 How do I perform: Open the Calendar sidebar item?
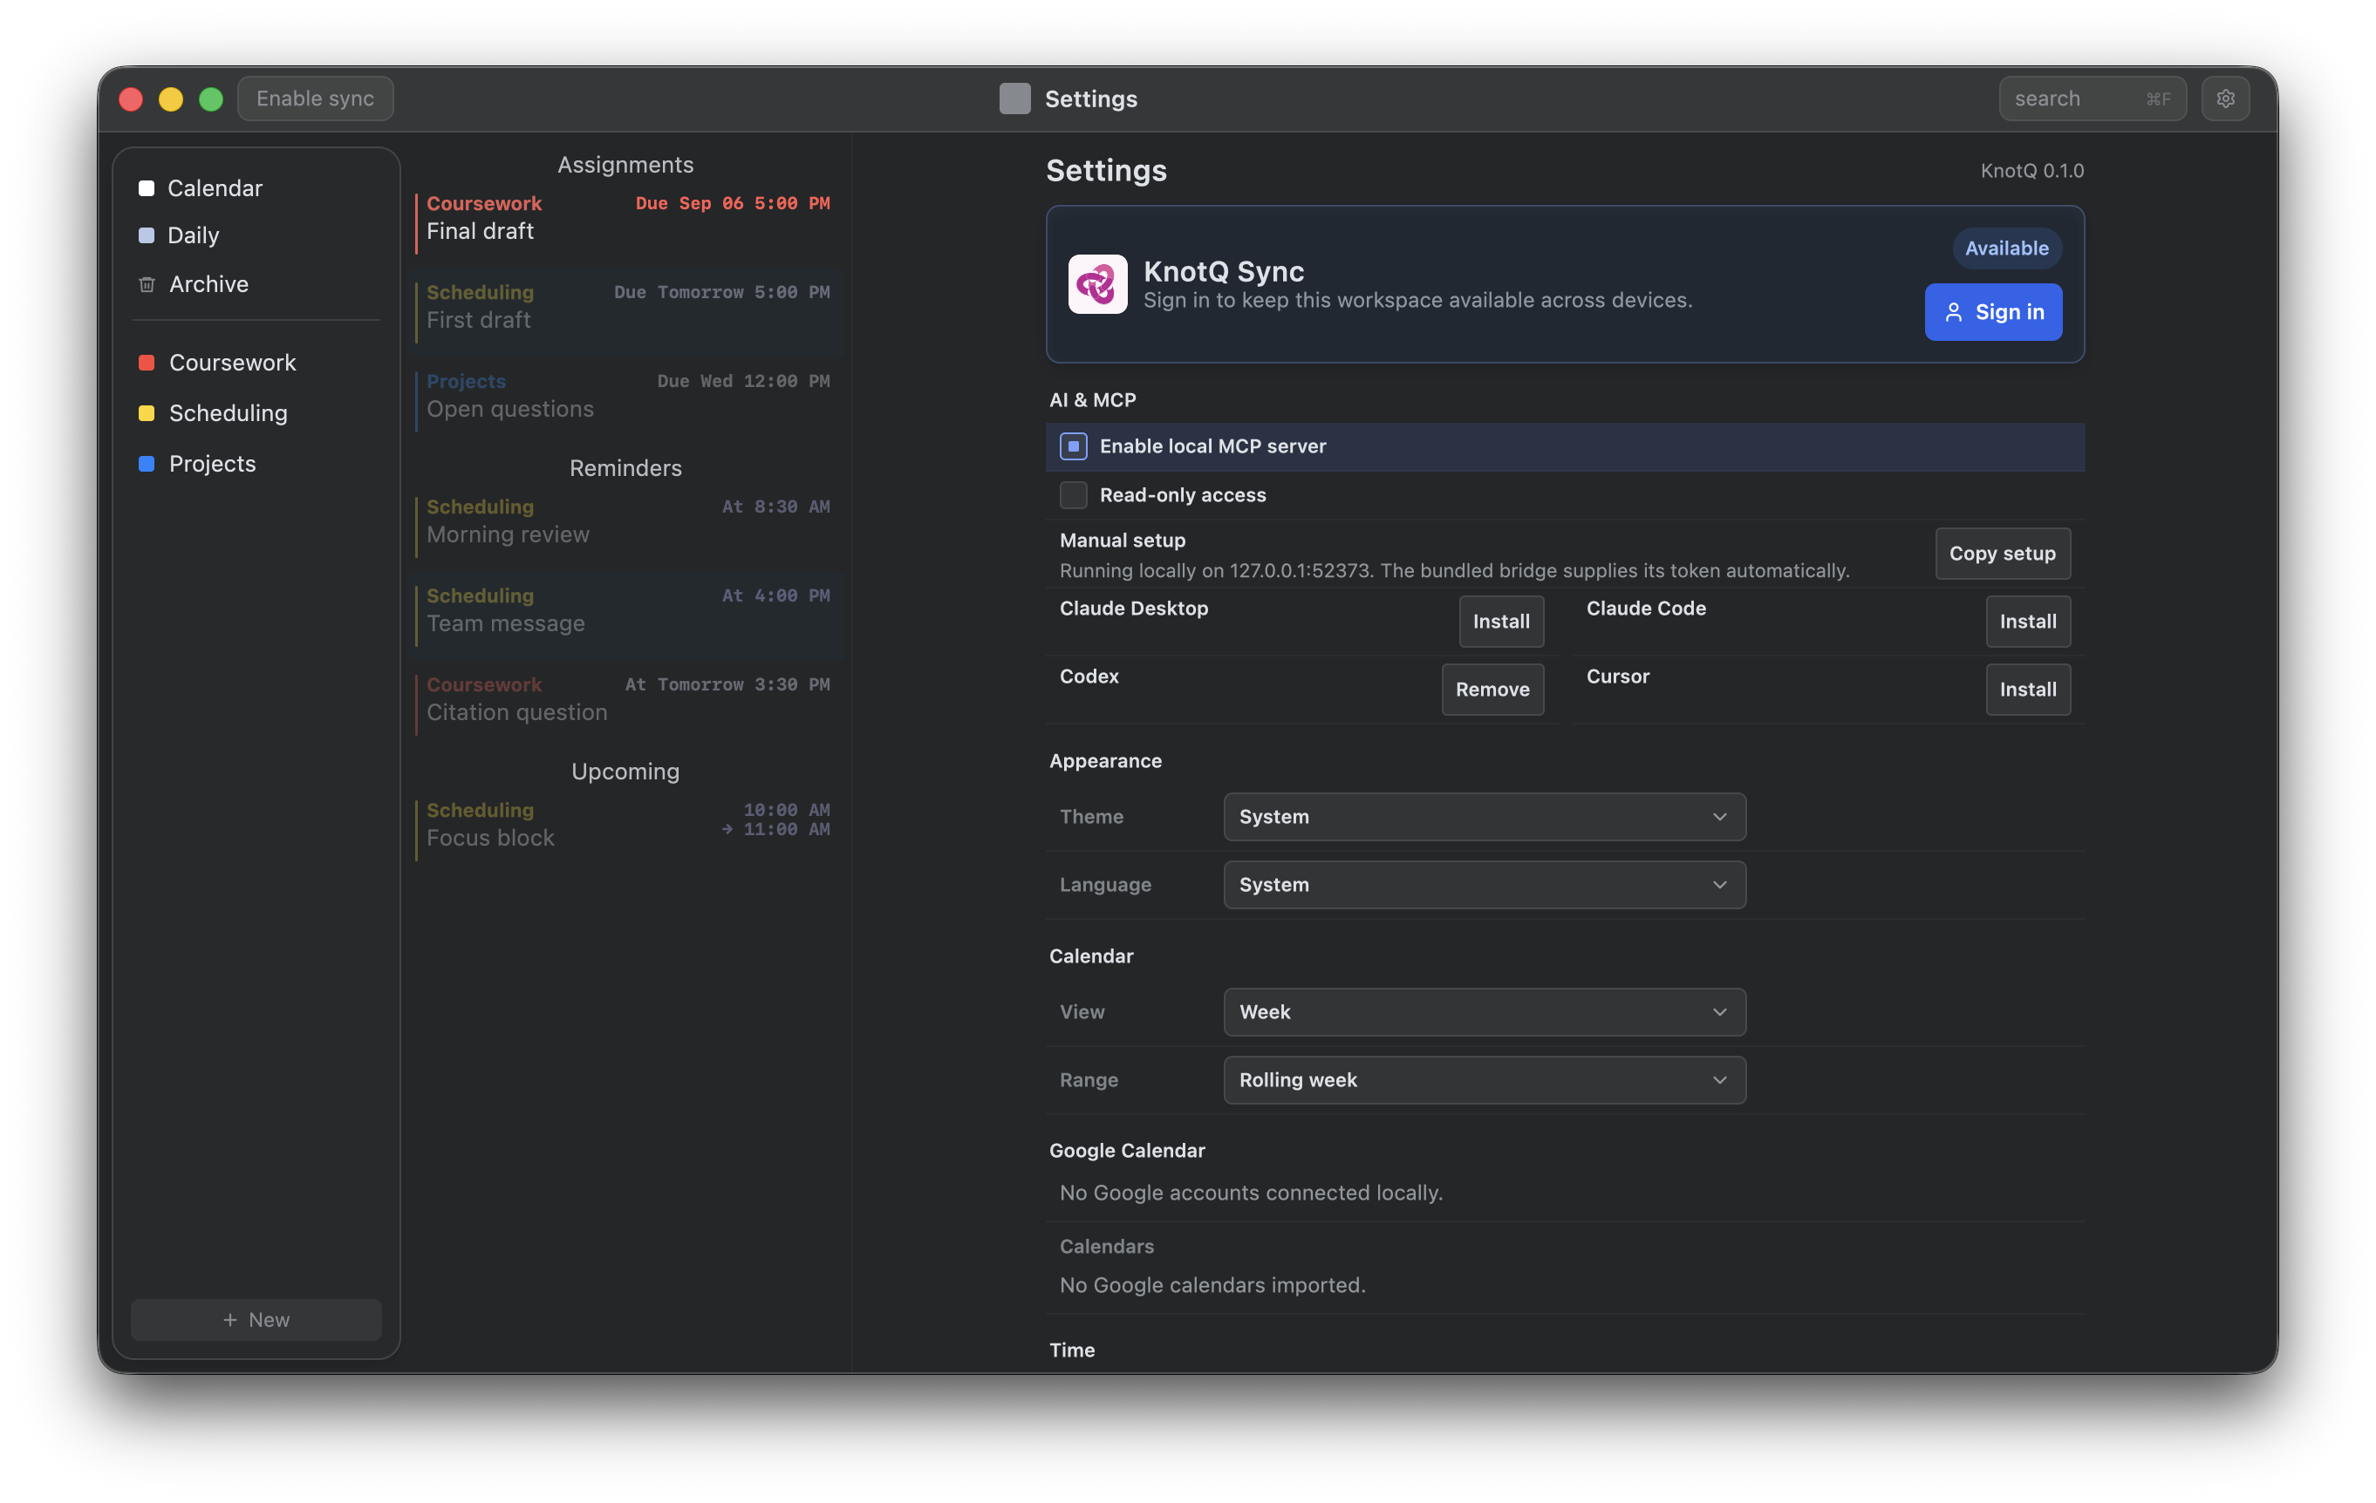click(256, 188)
